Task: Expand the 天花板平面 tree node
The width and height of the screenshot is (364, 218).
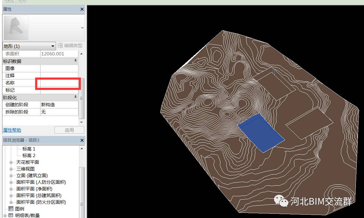Action: coord(11,162)
